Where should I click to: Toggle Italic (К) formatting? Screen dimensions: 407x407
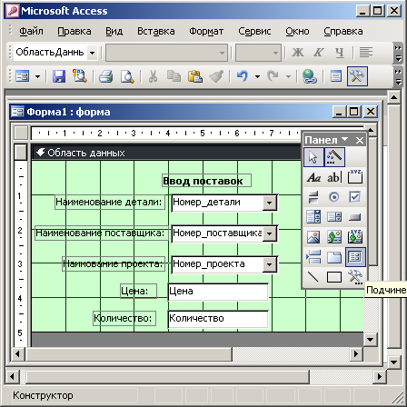[318, 53]
